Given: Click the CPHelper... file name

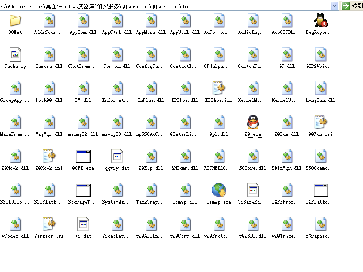Looking at the screenshot, I should [x=218, y=67].
